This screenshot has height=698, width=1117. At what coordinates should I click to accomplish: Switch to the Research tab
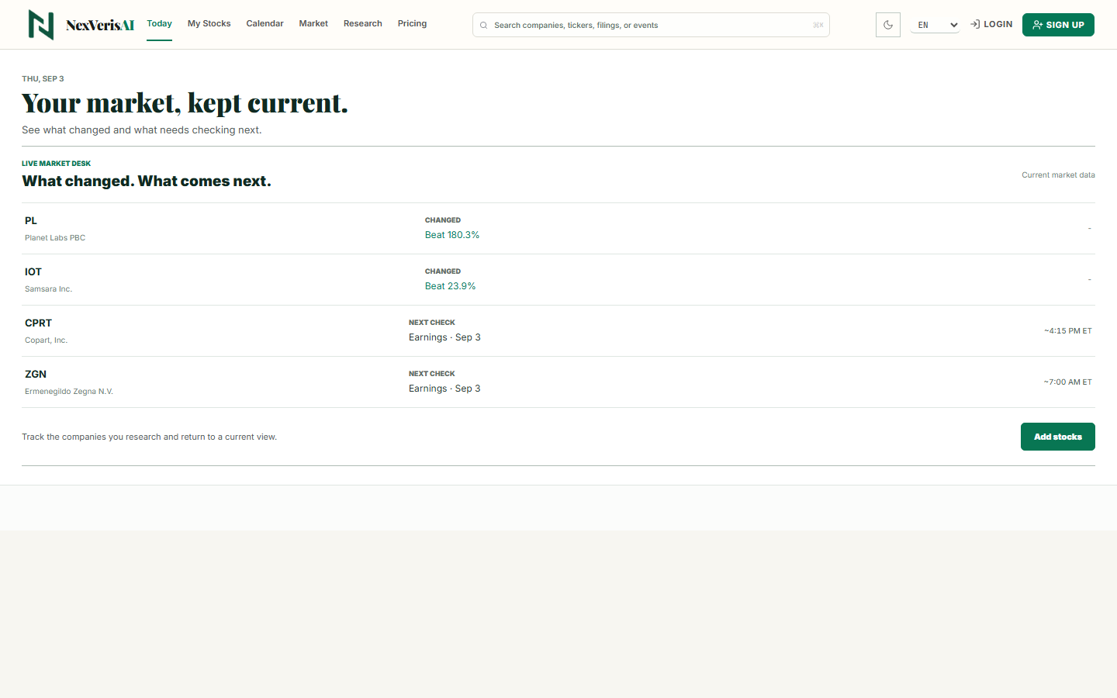(x=363, y=23)
